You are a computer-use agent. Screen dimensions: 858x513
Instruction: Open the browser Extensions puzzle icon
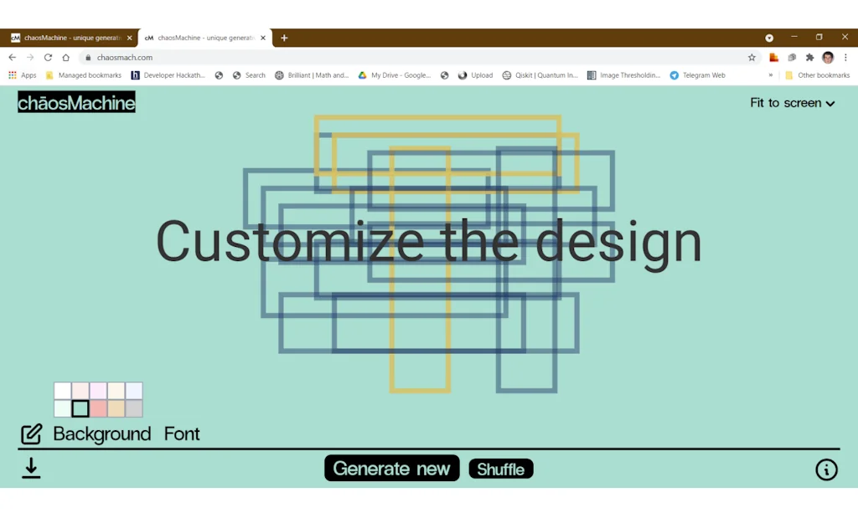coord(809,58)
